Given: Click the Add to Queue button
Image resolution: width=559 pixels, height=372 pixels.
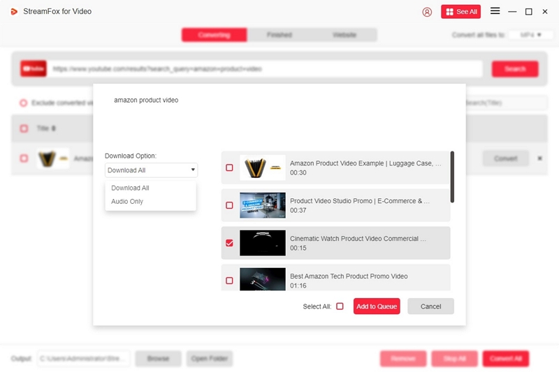Looking at the screenshot, I should (377, 306).
